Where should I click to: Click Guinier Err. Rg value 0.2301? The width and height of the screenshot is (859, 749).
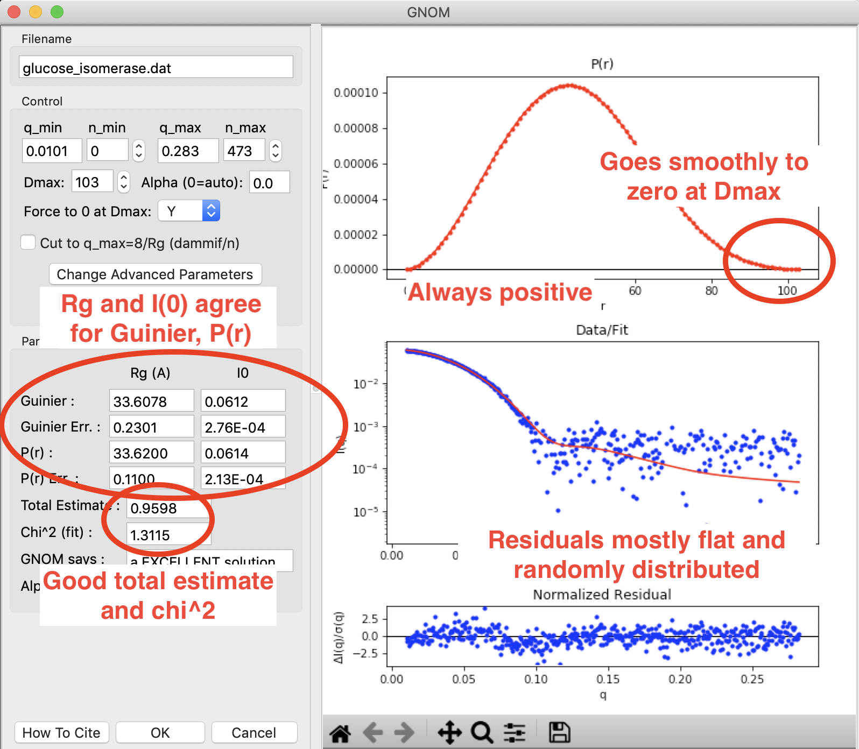click(152, 427)
